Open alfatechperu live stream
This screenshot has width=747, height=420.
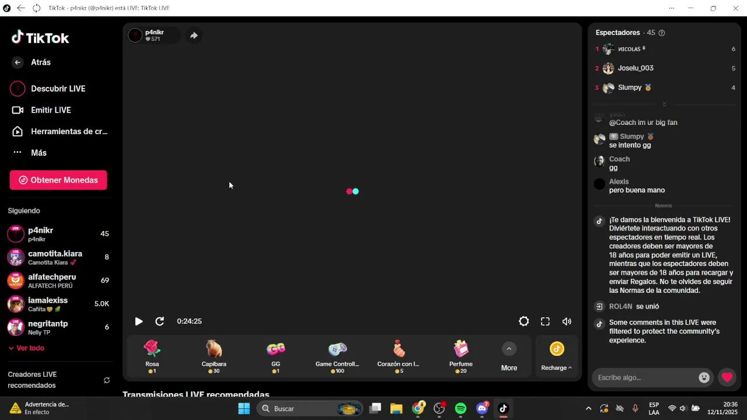[58, 281]
